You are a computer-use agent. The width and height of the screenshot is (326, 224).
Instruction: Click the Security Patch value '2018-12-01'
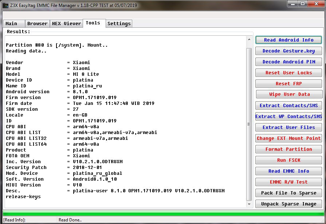87,168
